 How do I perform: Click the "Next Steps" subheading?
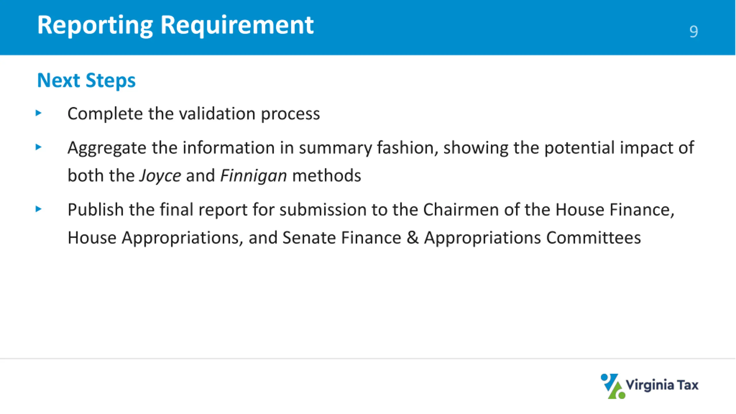pyautogui.click(x=86, y=80)
